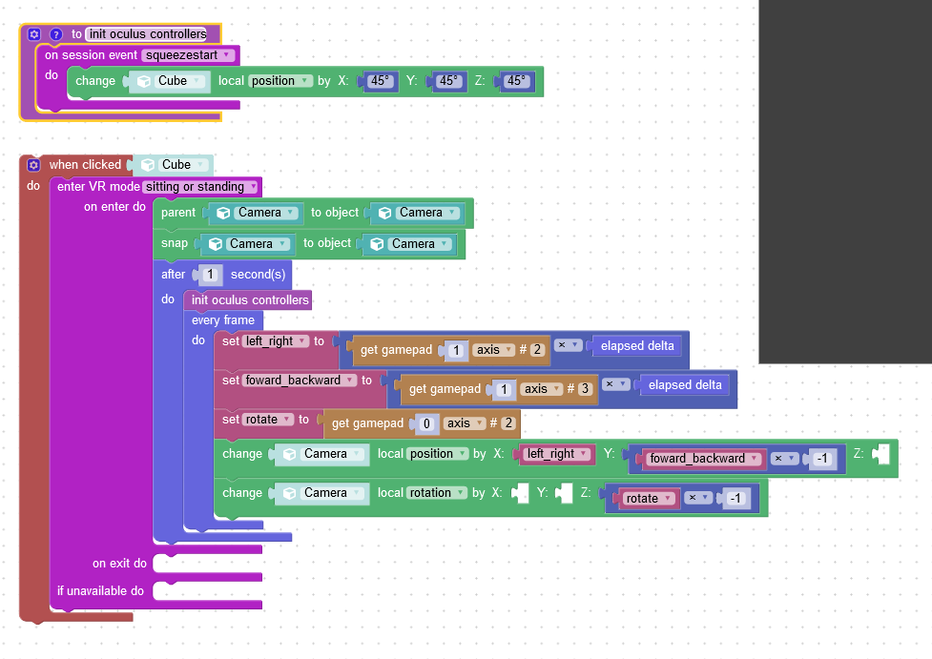
Task: Open position property dropdown in Camera change block
Action: 438,454
